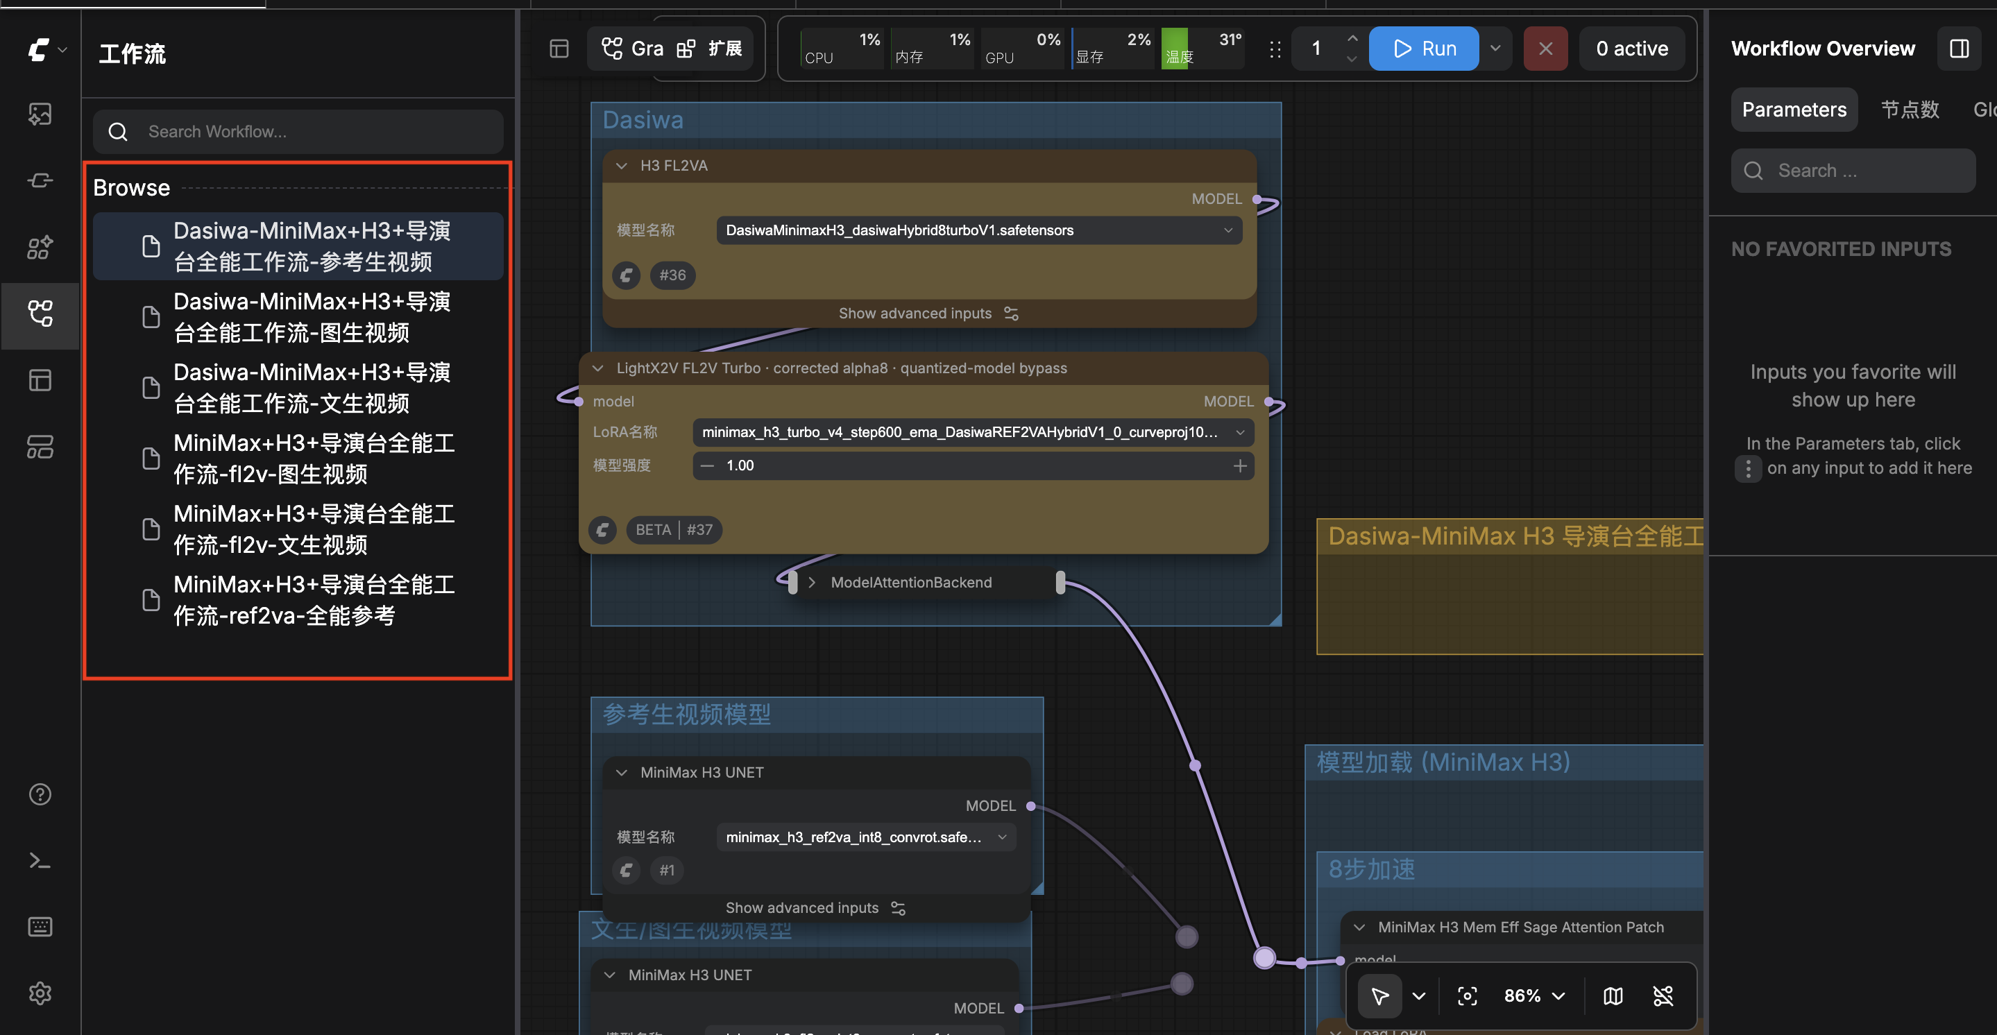Click the ComfyUI badge on node #36
Image resolution: width=1997 pixels, height=1035 pixels.
point(627,275)
